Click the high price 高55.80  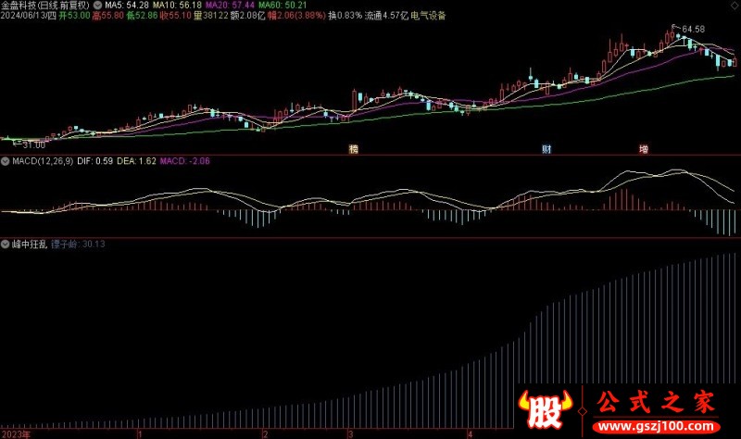[x=108, y=16]
